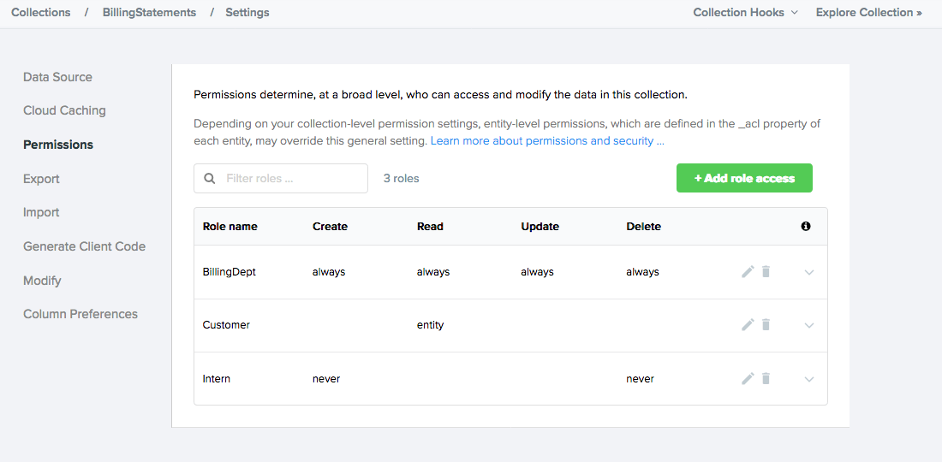Open the Collection Hooks dropdown

[x=745, y=13]
